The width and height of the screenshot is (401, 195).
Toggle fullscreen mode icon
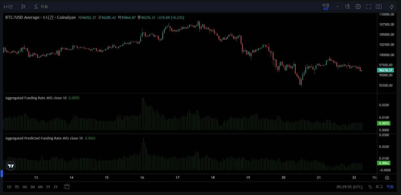(x=368, y=7)
